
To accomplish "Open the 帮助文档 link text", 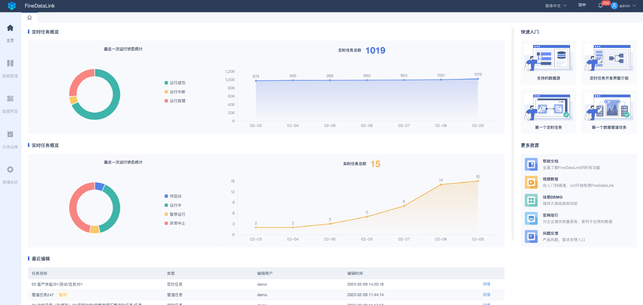I will pos(551,161).
